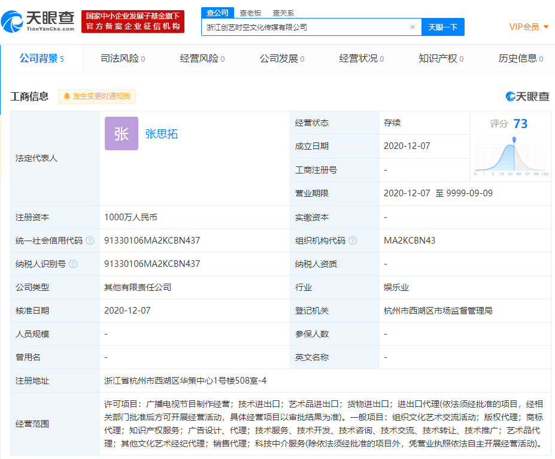Open help icon beside 纳税人识别号
This screenshot has width=555, height=459.
[73, 264]
